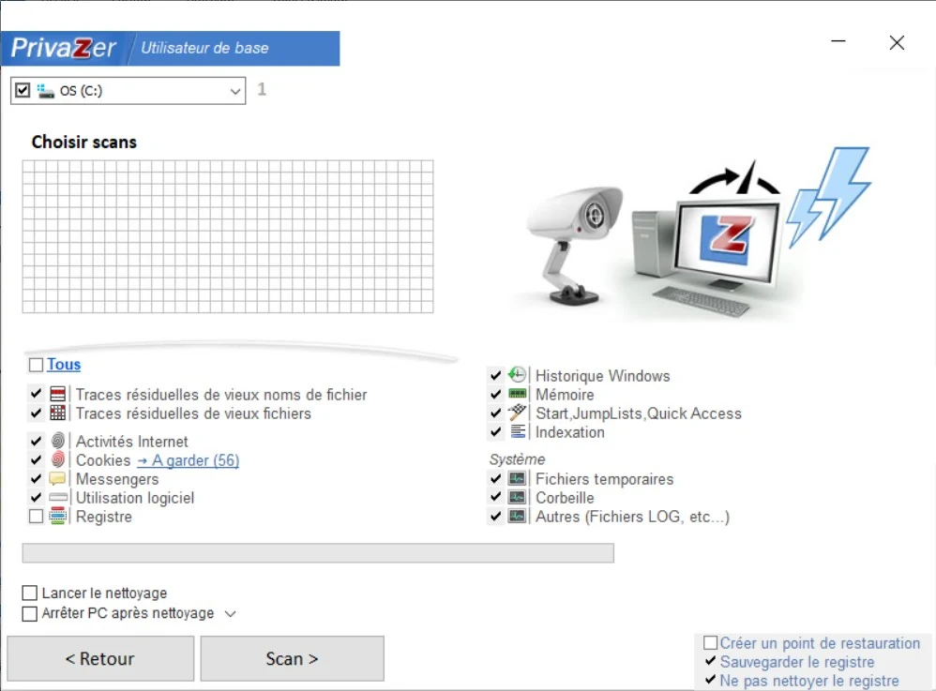Click the Autres (Fichiers LOG, etc...) label
This screenshot has height=691, width=936.
click(633, 517)
